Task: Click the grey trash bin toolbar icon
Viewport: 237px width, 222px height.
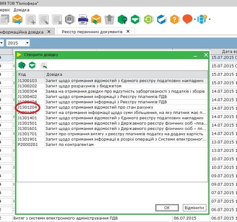Action: click(109, 20)
